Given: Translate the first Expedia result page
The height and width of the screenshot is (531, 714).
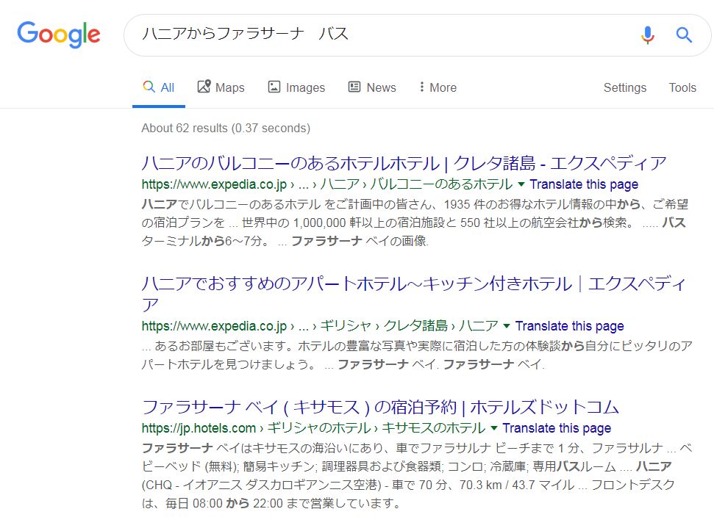Looking at the screenshot, I should coord(584,184).
